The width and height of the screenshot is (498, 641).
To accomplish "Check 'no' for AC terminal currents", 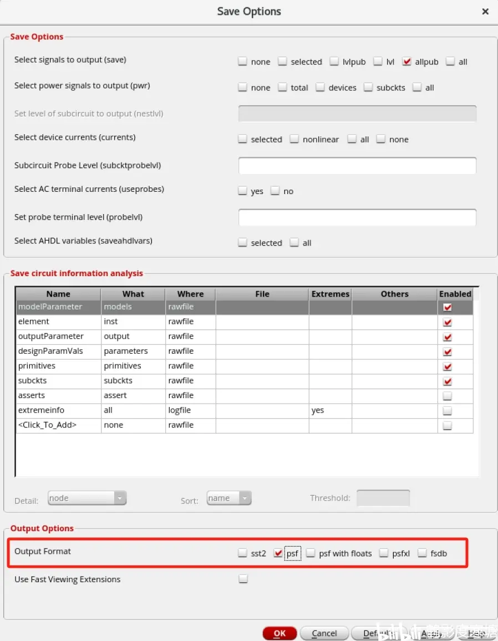I will (x=275, y=191).
